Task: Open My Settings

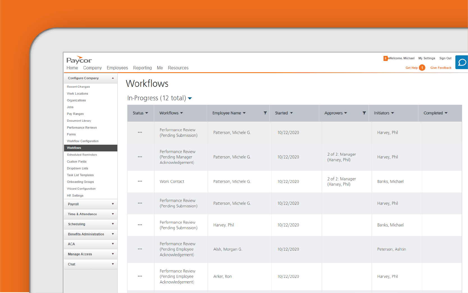Action: 427,58
